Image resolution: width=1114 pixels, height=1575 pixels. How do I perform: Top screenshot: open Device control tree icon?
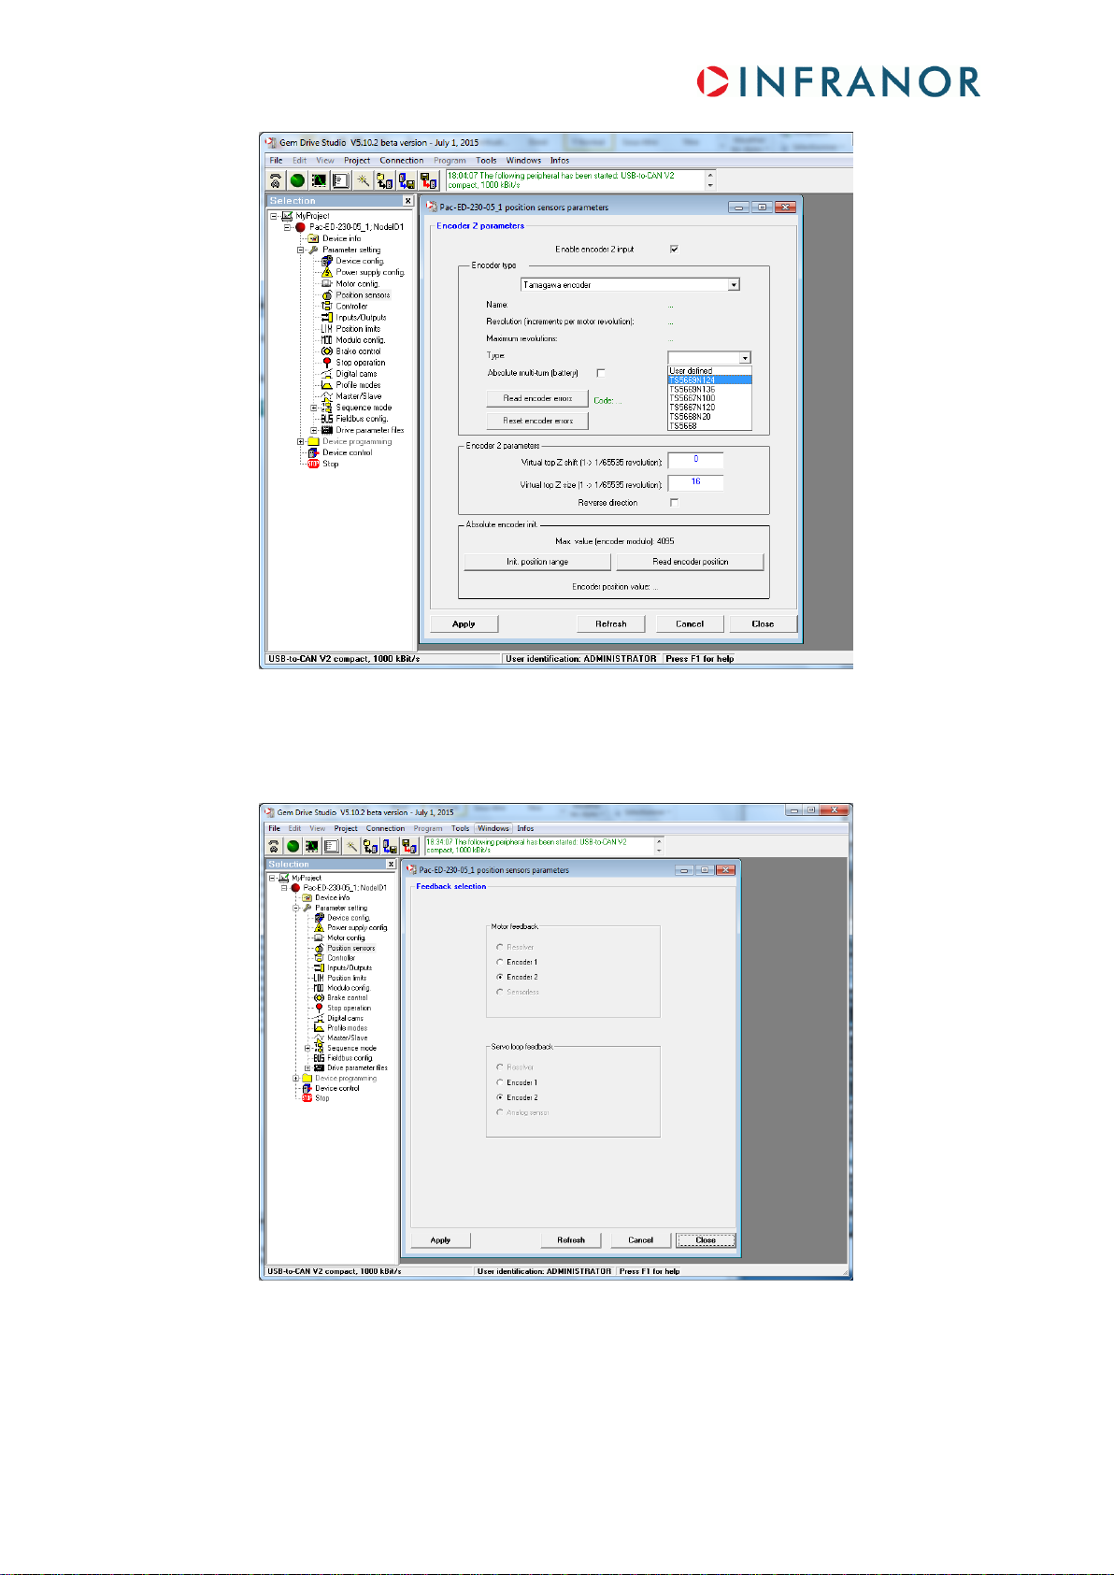tap(313, 452)
